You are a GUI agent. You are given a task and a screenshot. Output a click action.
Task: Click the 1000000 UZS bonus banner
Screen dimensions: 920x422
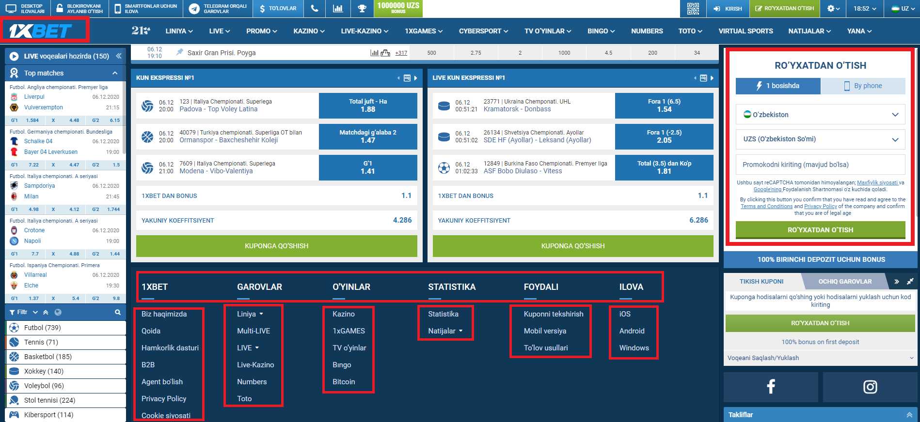click(398, 8)
